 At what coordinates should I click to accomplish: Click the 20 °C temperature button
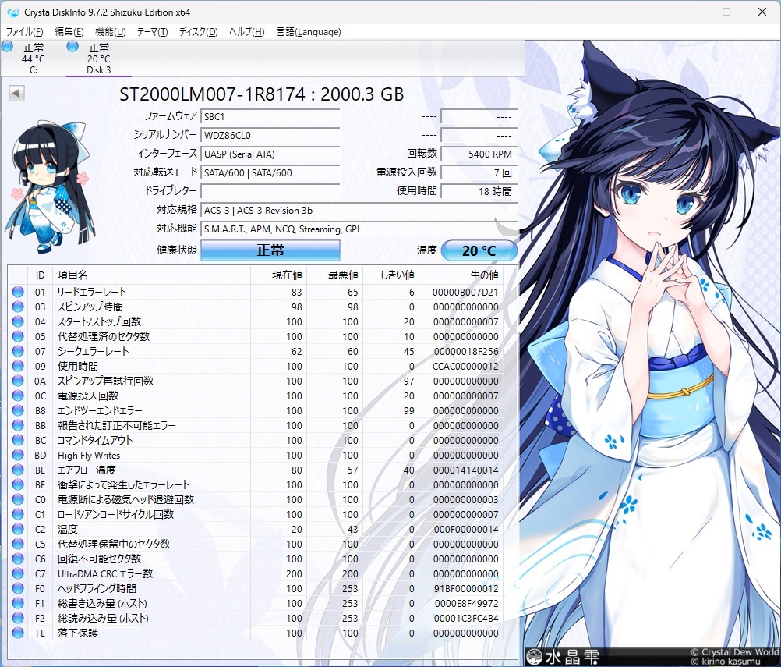click(479, 250)
